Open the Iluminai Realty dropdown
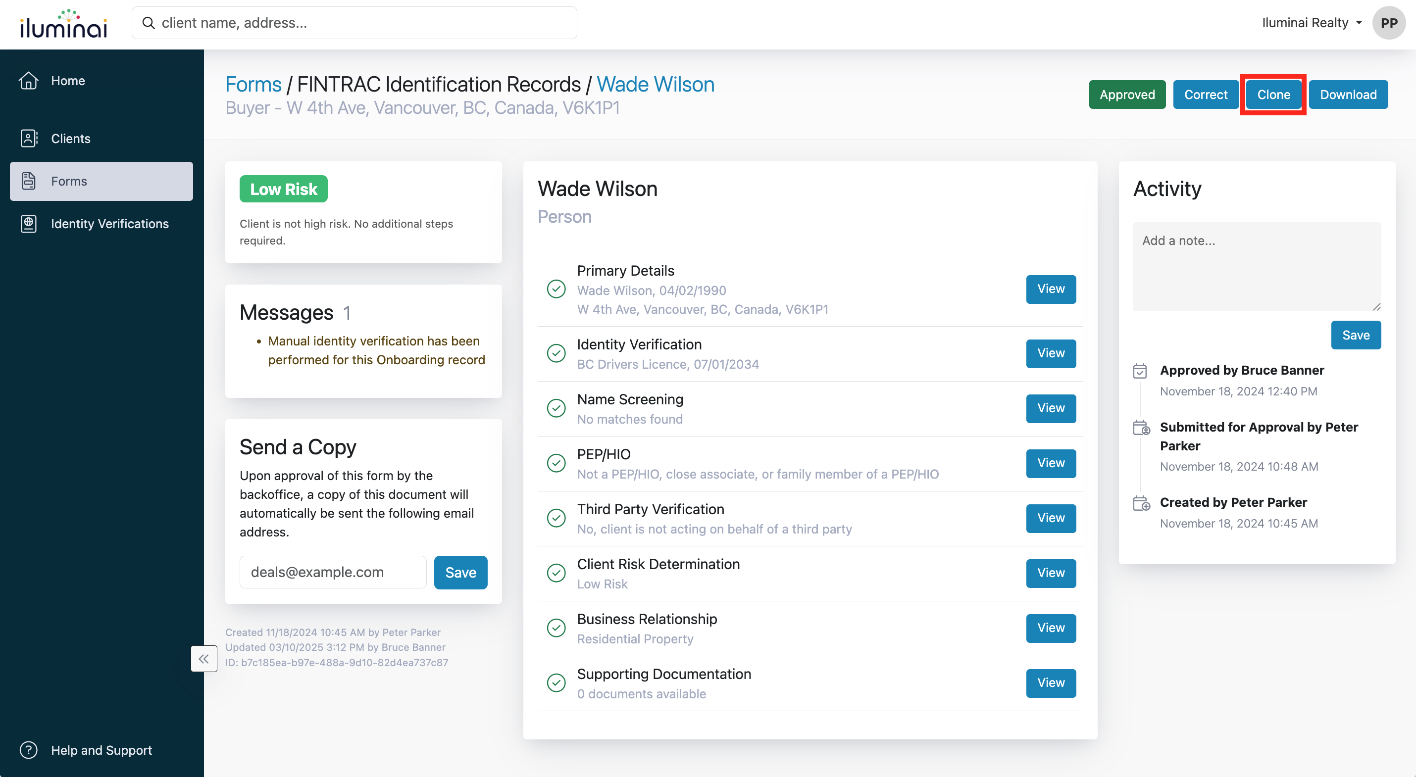The width and height of the screenshot is (1416, 777). tap(1312, 23)
